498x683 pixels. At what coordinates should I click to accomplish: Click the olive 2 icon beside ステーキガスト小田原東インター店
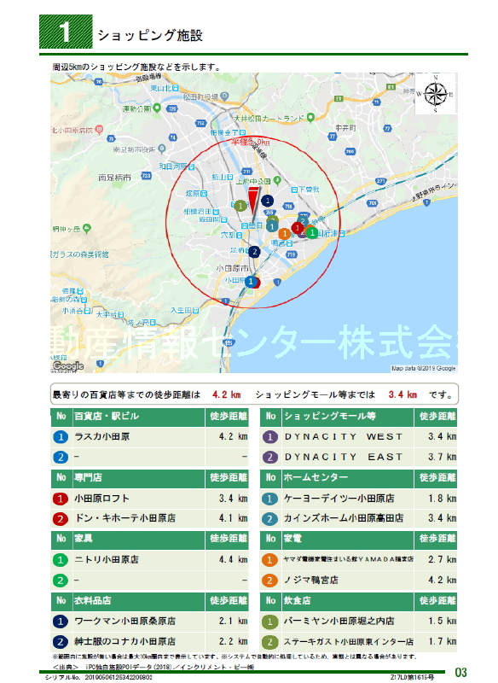(269, 642)
